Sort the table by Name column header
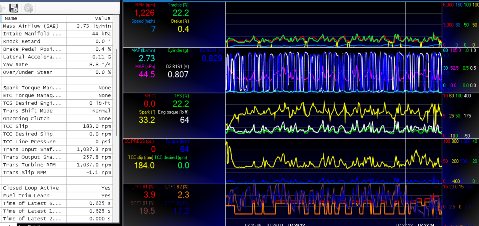 tap(34, 18)
